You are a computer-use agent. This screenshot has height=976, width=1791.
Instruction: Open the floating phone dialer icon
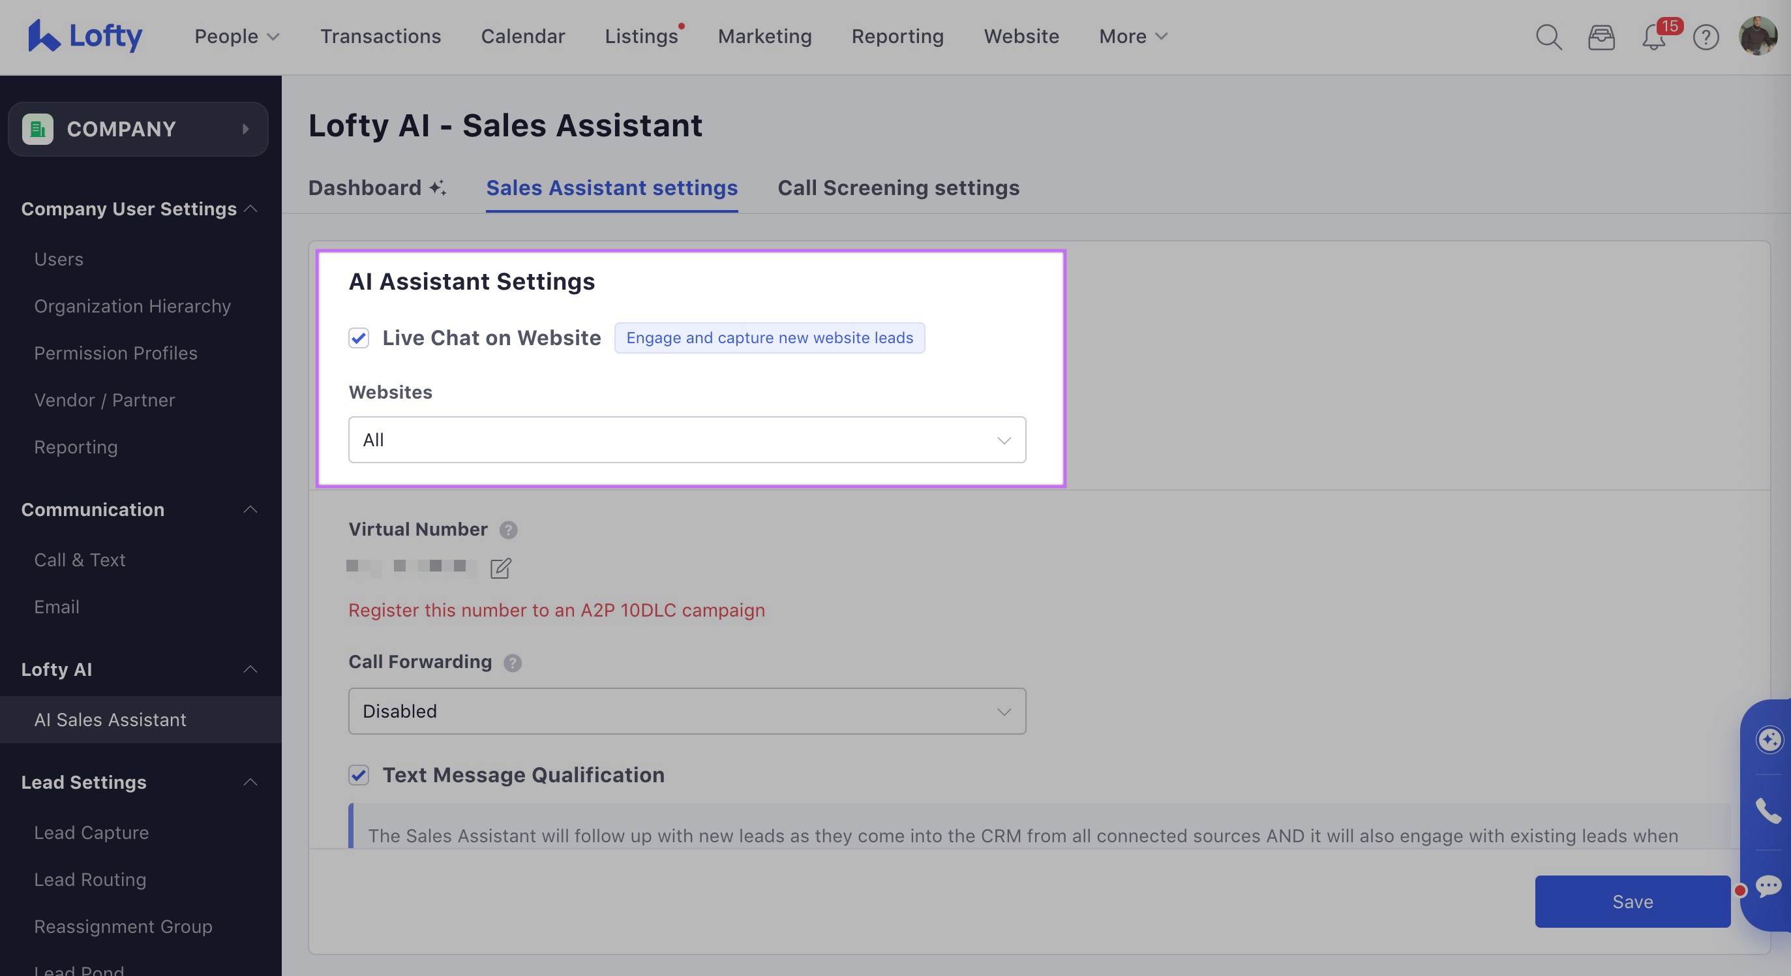point(1768,811)
